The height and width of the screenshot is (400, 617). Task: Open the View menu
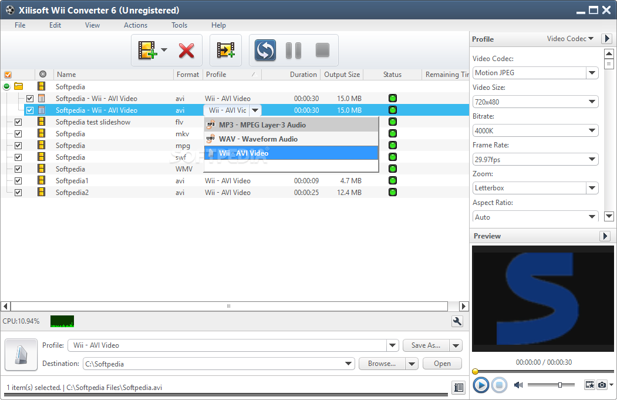93,25
